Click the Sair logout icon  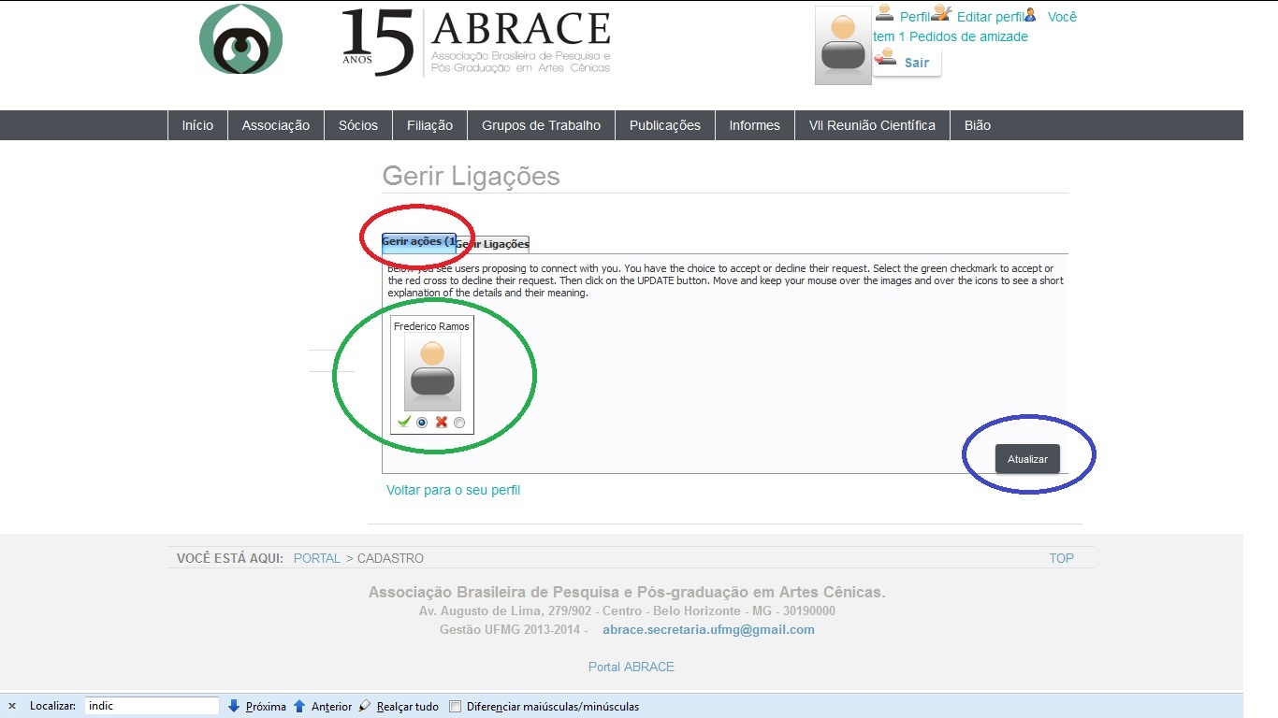pos(884,59)
